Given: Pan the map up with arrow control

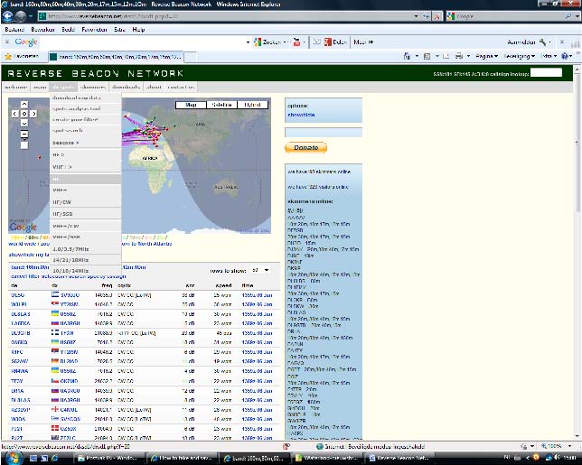Looking at the screenshot, I should [x=24, y=105].
